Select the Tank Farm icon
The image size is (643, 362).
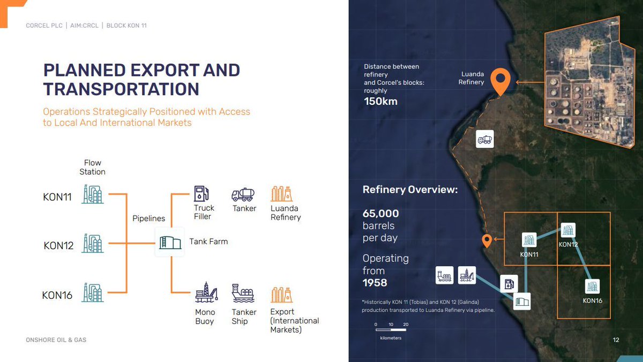pyautogui.click(x=169, y=241)
